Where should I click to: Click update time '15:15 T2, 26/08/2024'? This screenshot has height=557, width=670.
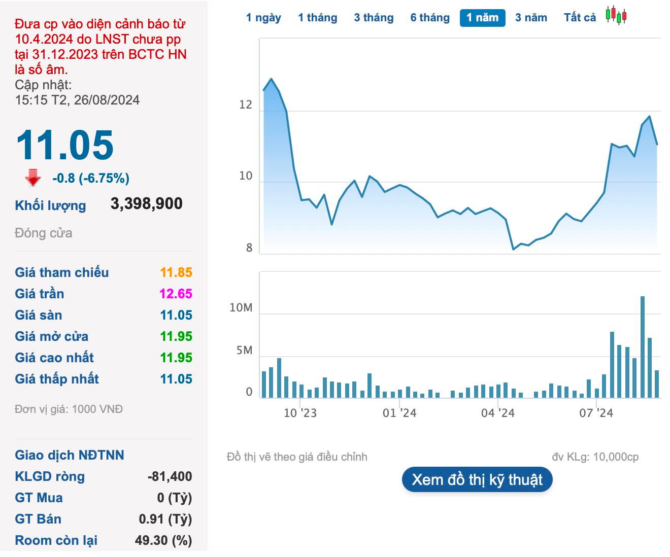click(x=77, y=100)
